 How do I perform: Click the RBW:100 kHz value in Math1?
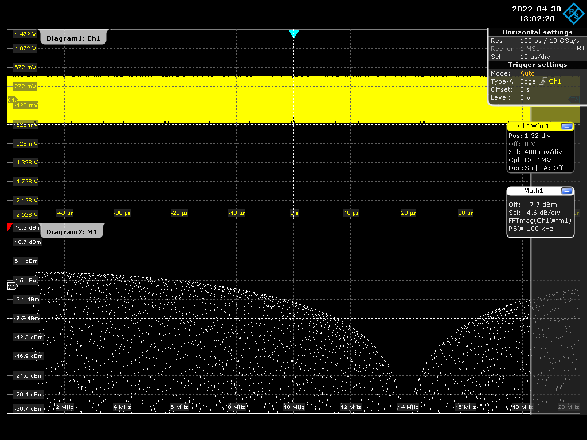[530, 229]
